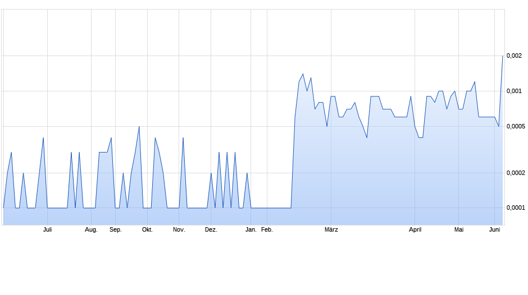
Task: Click the 0,0005 spike peak before Okt.
Action: click(x=139, y=127)
